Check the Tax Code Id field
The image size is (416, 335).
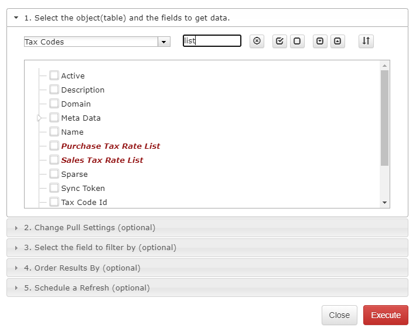54,202
